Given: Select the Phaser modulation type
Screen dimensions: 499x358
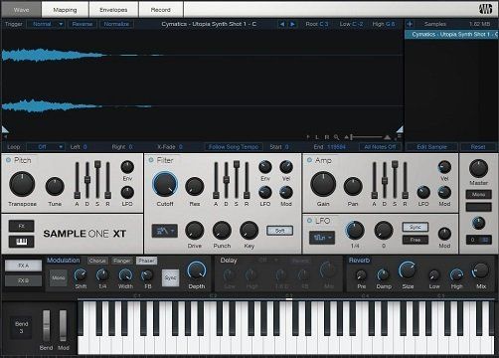Looking at the screenshot, I should pyautogui.click(x=146, y=261).
